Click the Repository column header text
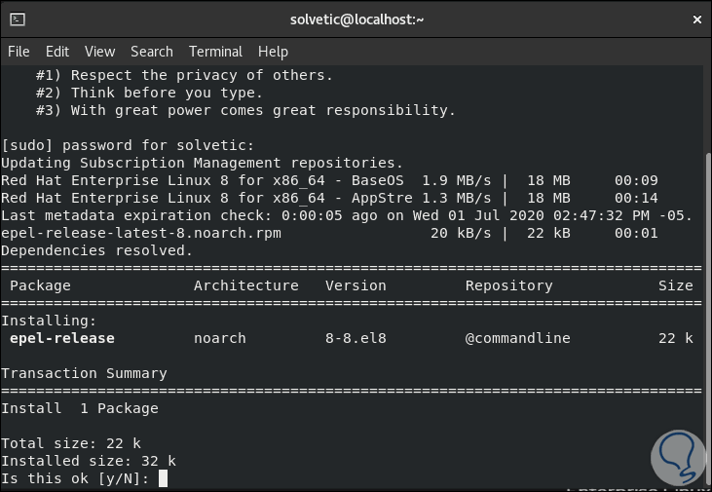 tap(508, 285)
